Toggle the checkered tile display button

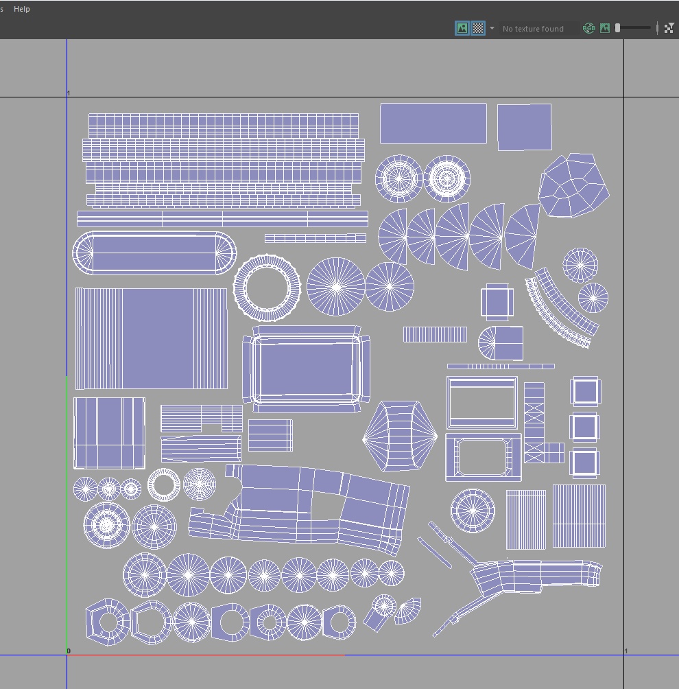(478, 28)
